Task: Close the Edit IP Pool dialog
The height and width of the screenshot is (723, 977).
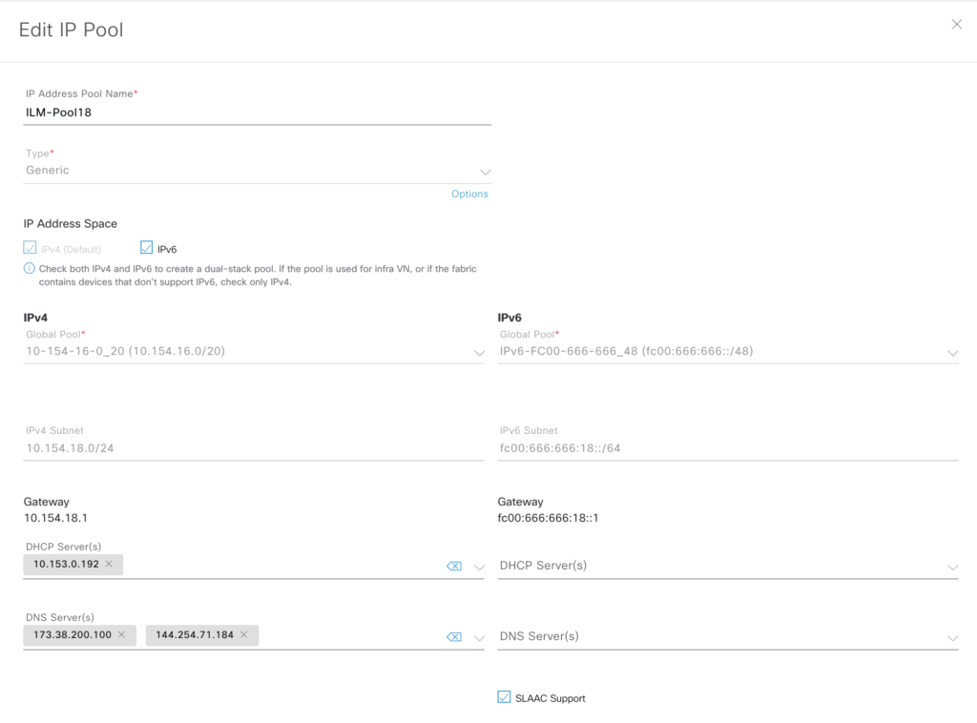Action: coord(956,25)
